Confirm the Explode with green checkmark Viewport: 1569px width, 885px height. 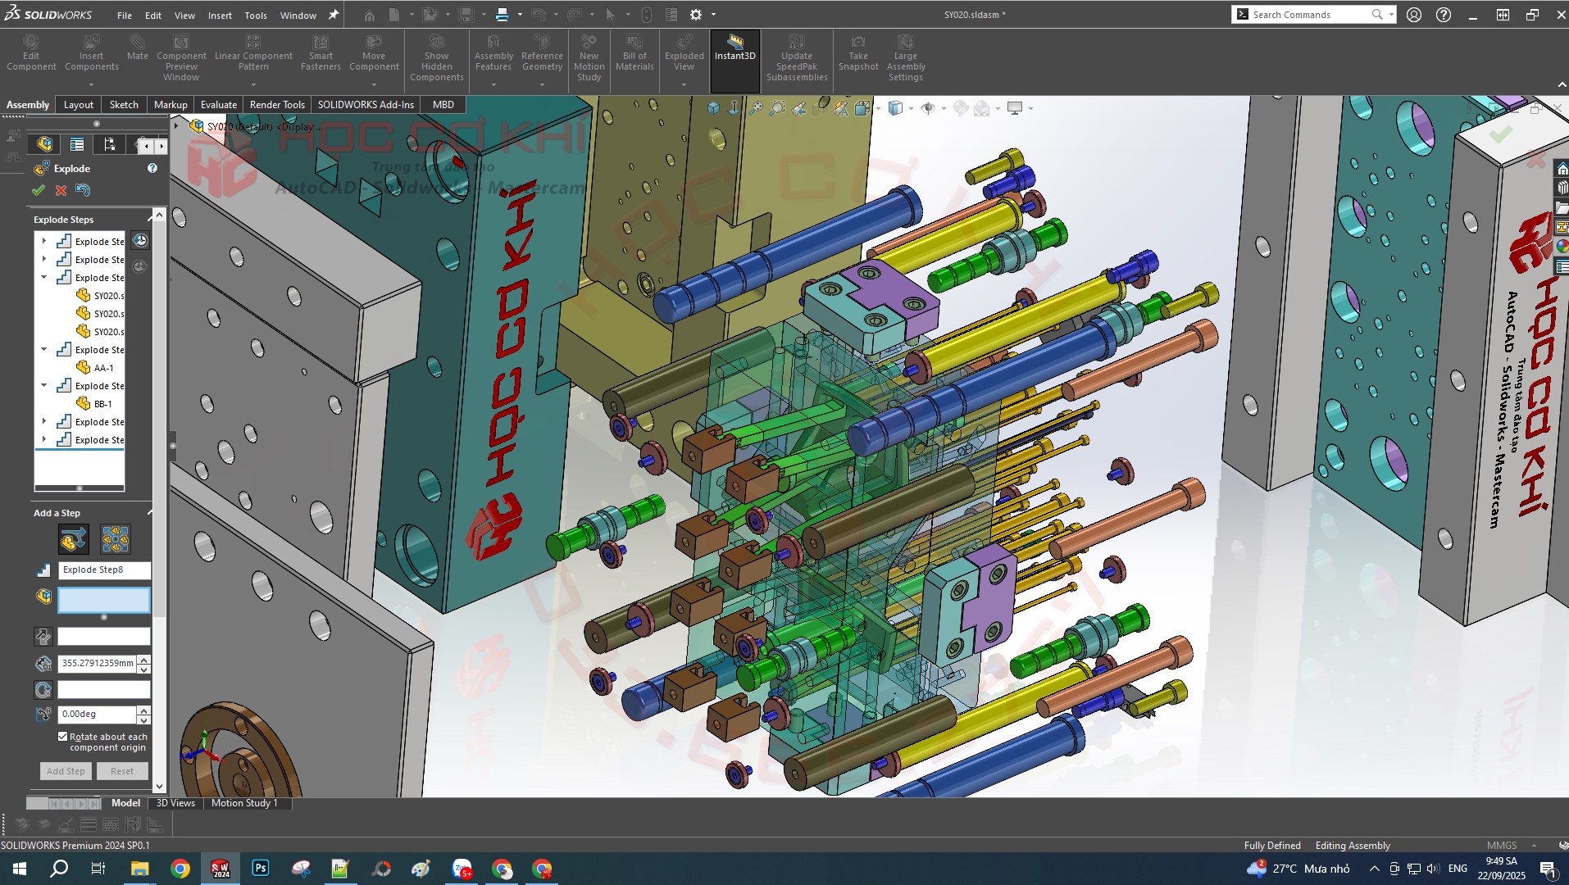(x=39, y=190)
